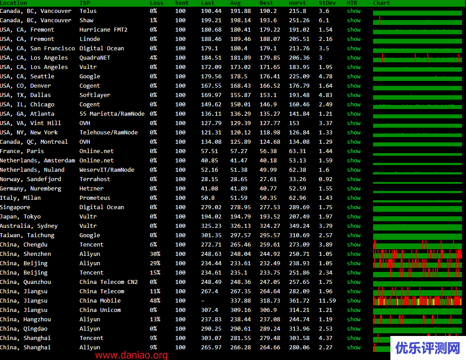Select worst value 361.72 in China Mobile row
The image size is (466, 360).
(x=299, y=300)
